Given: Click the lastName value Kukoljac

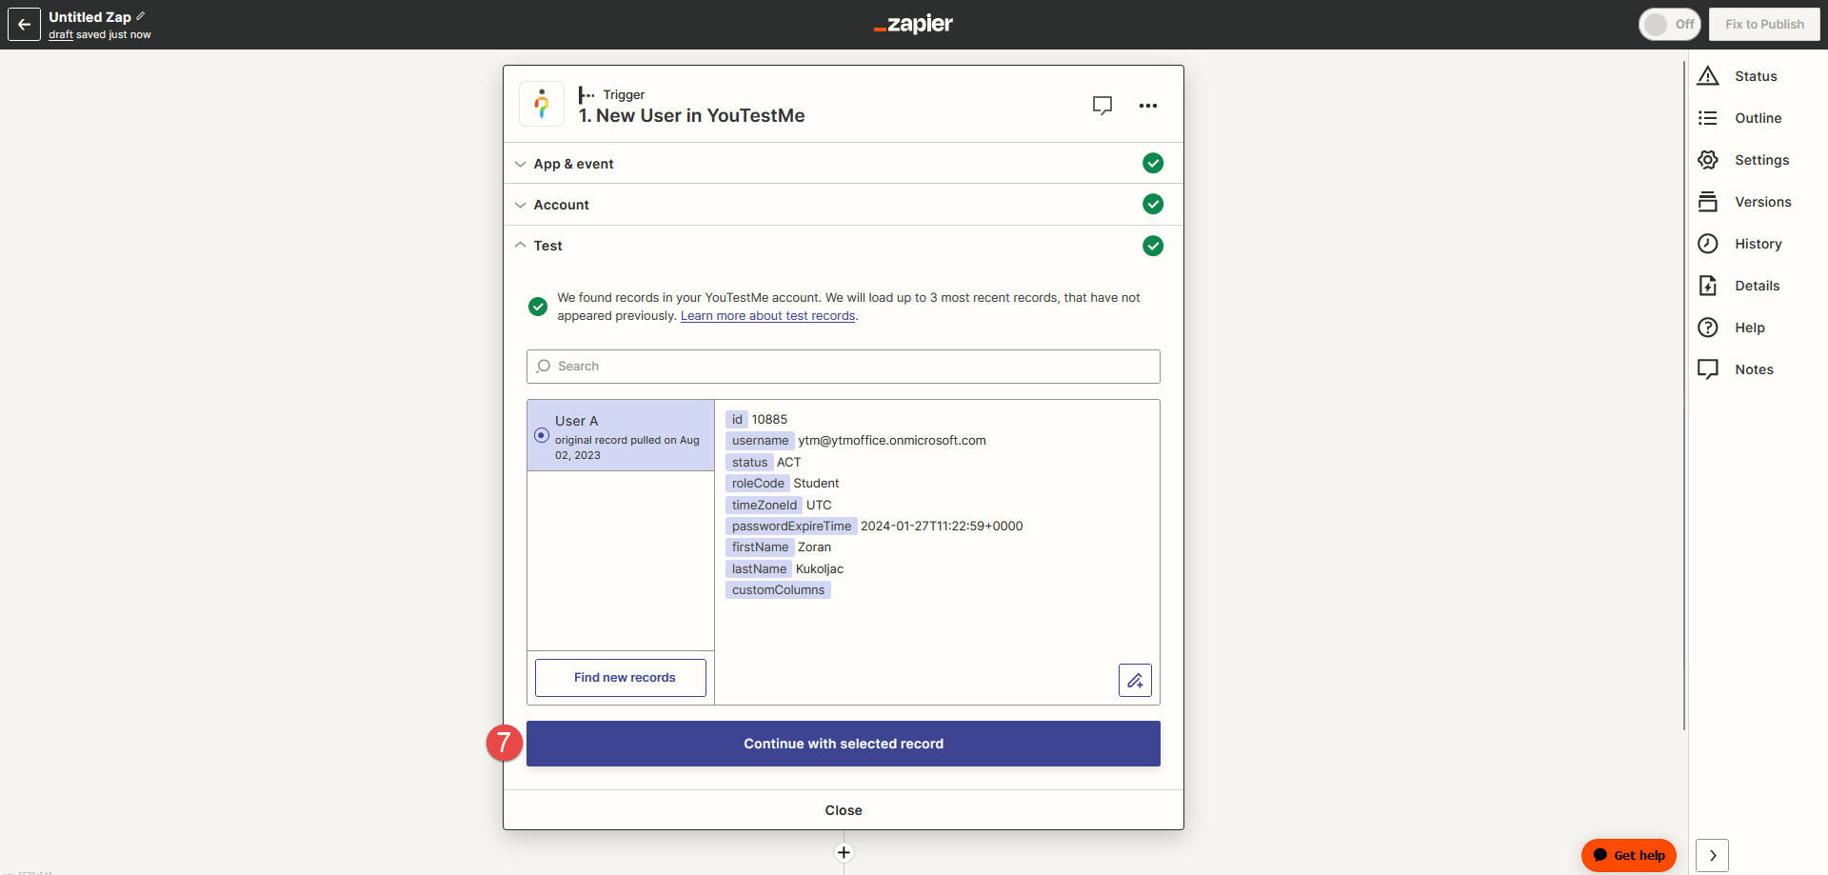Looking at the screenshot, I should (820, 569).
